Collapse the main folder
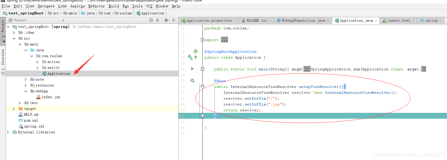The height and width of the screenshot is (160, 447). point(20,44)
